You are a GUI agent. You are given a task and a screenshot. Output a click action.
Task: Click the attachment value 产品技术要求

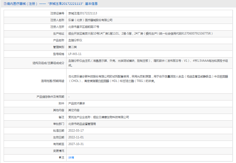[77, 104]
